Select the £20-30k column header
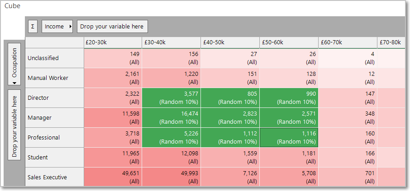 [x=113, y=42]
